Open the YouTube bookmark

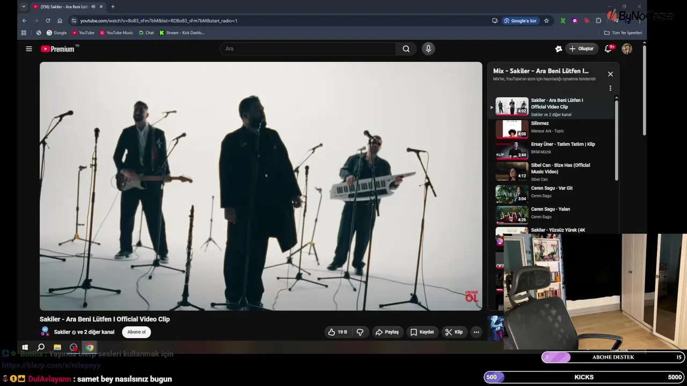coord(83,33)
